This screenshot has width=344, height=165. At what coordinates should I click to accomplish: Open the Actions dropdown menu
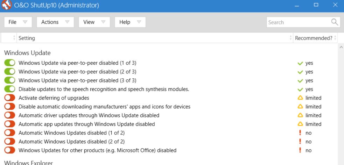55,22
